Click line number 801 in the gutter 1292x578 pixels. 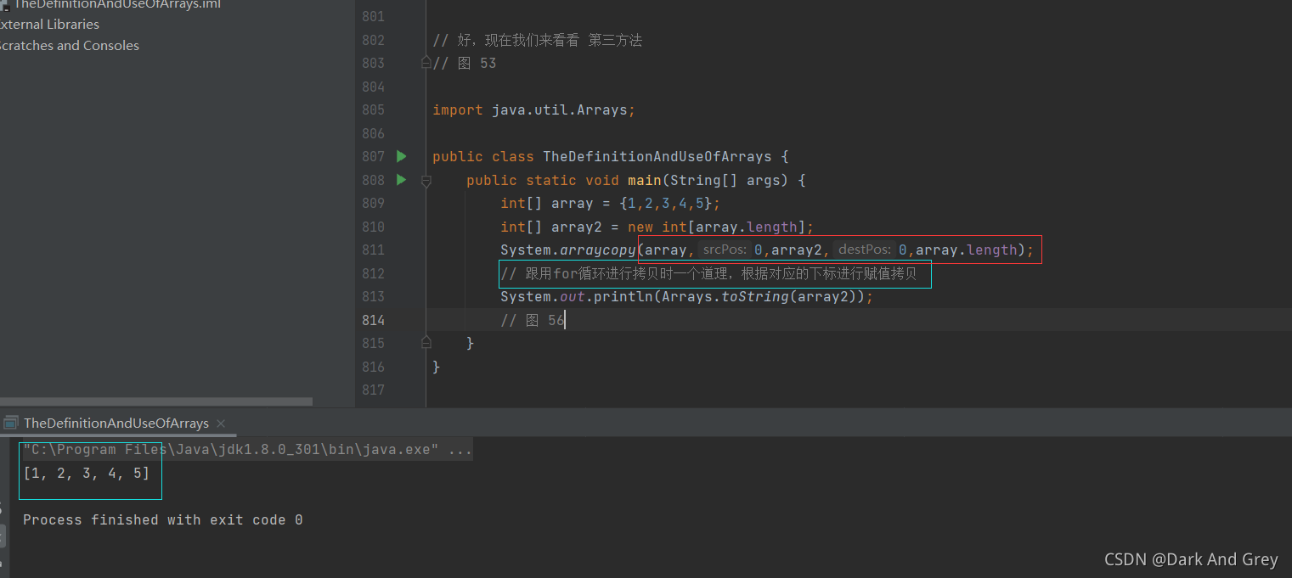373,16
